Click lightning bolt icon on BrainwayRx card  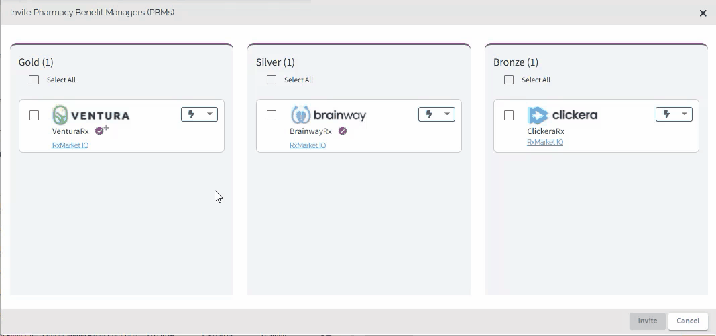pos(429,114)
